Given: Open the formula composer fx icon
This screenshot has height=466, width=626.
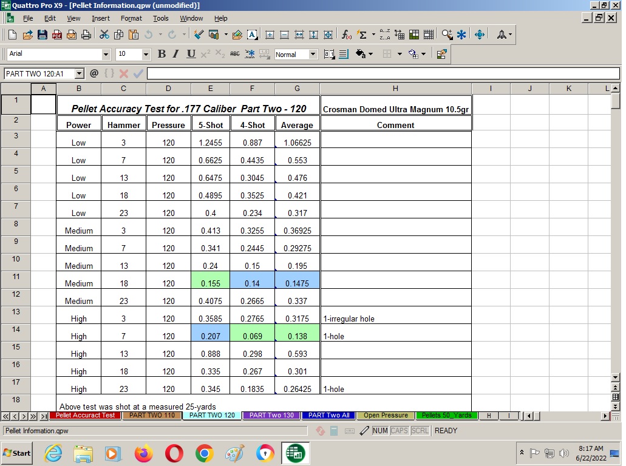Looking at the screenshot, I should click(346, 35).
